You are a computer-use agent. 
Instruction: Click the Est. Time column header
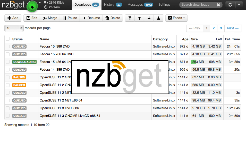click(x=232, y=39)
